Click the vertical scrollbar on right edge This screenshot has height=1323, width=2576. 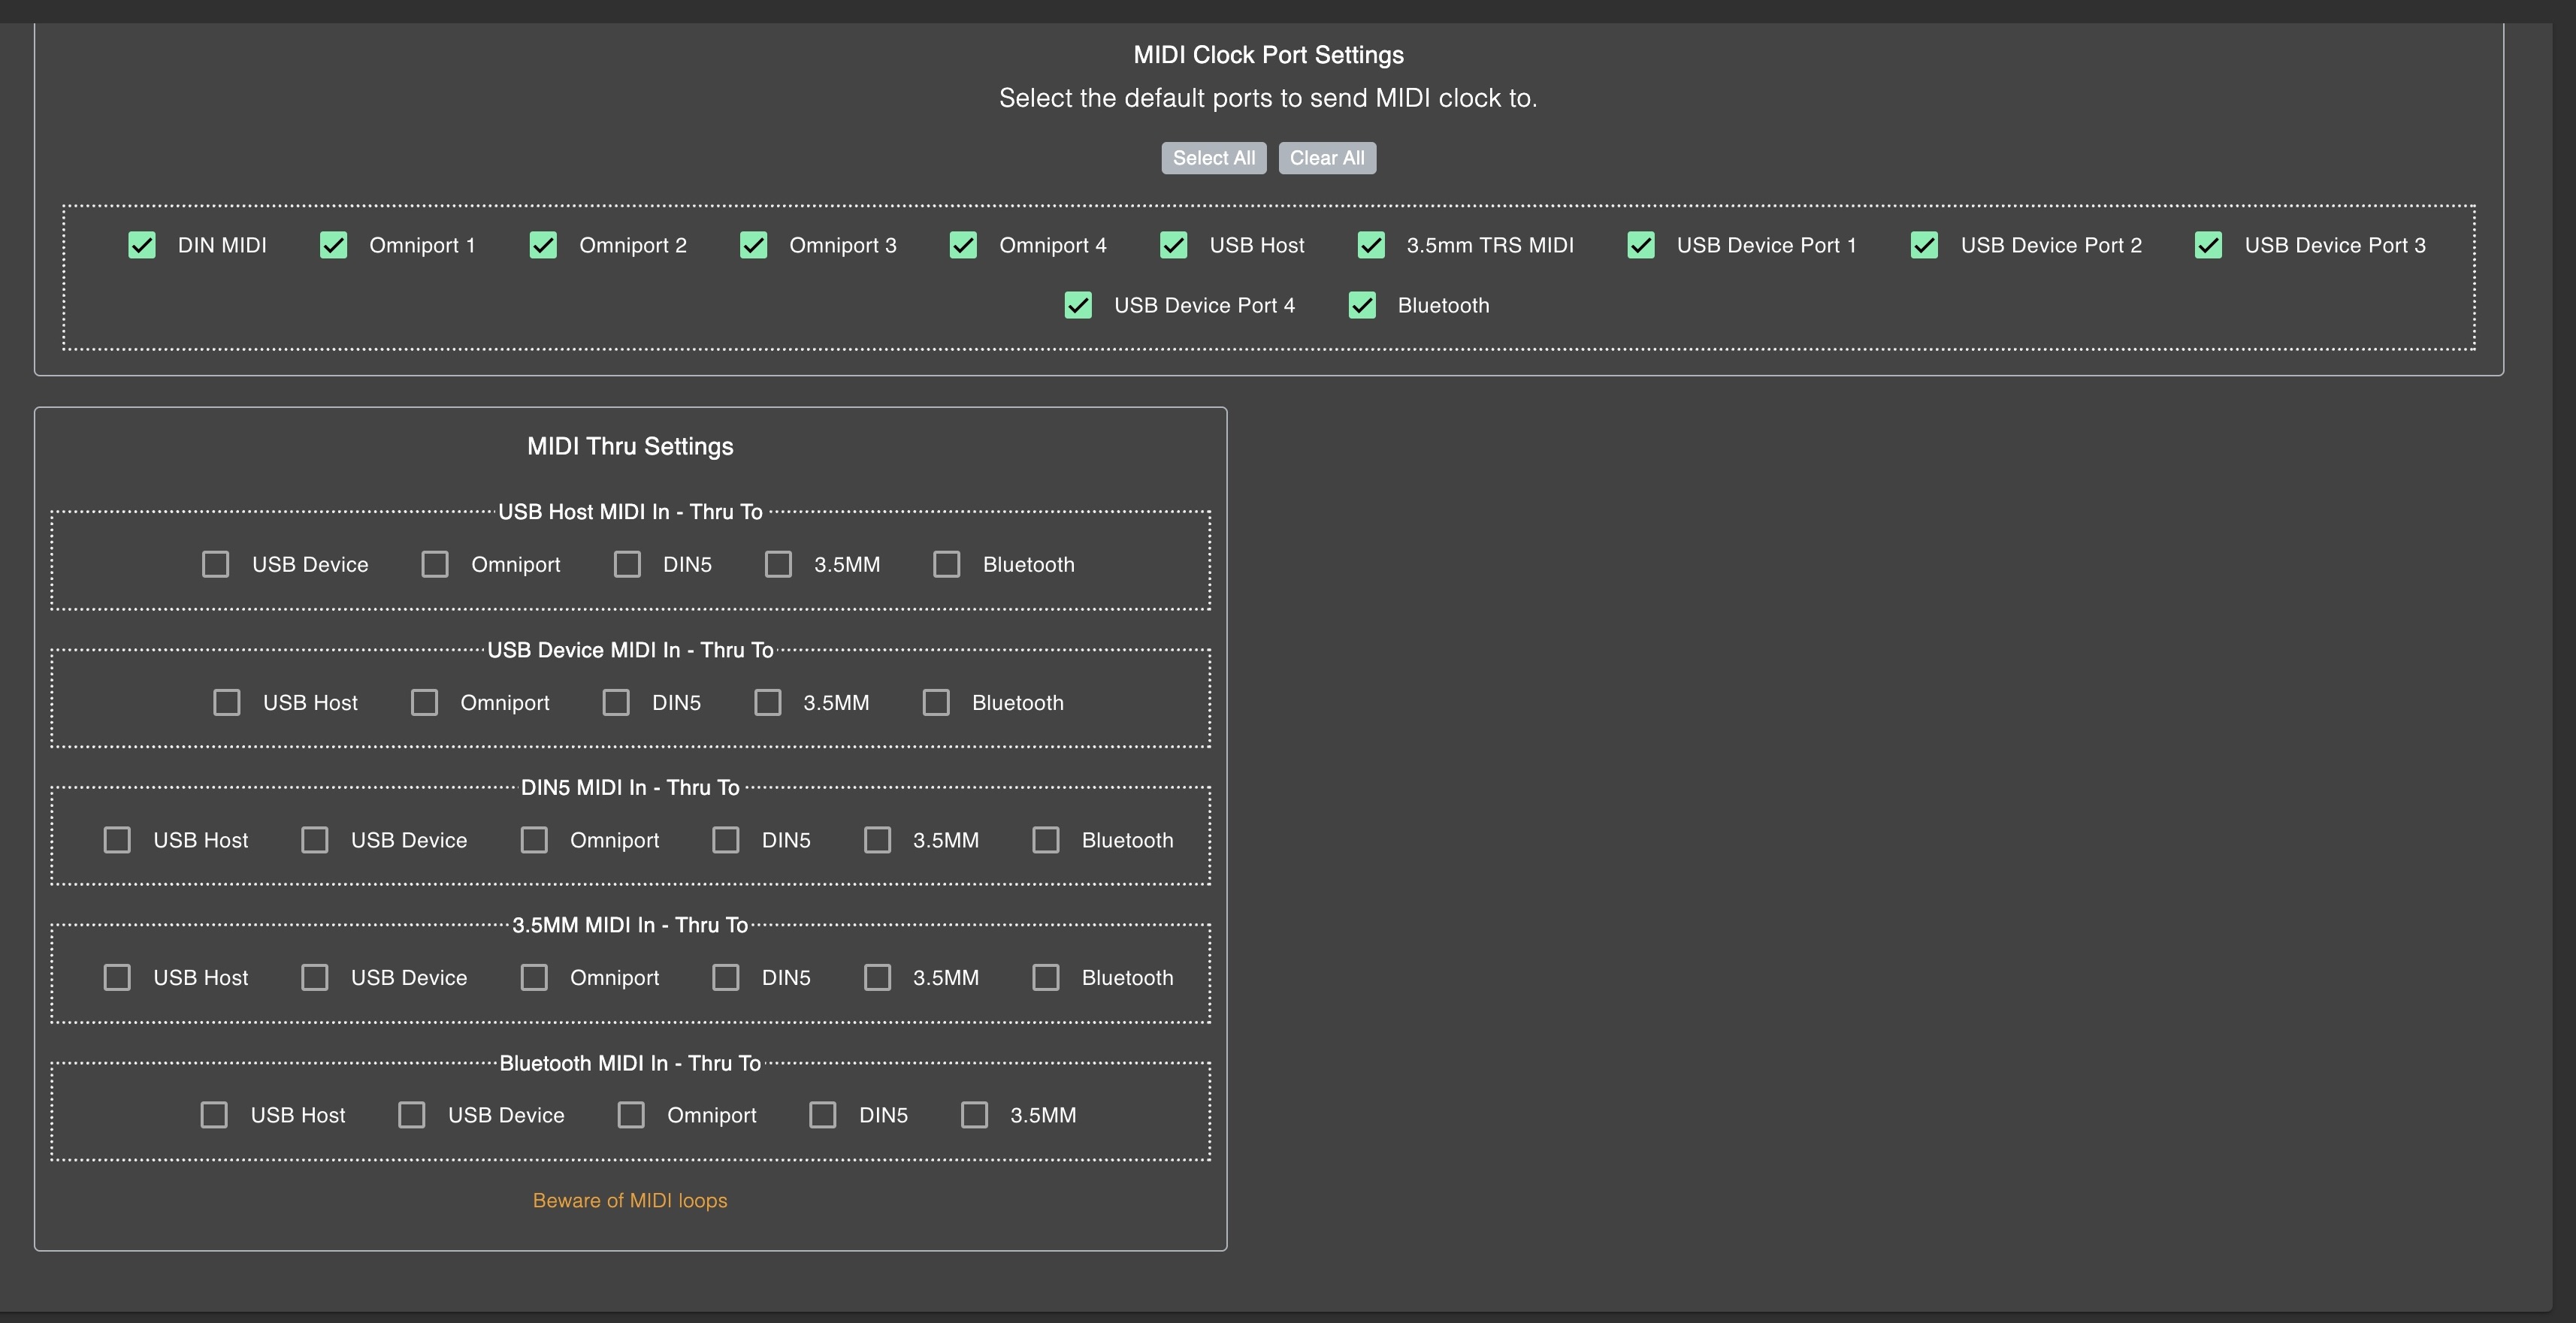(2564, 660)
